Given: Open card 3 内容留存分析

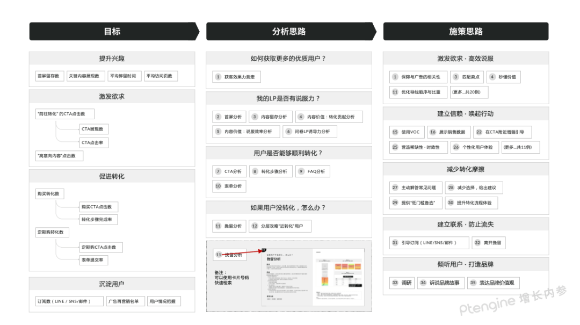Looking at the screenshot, I should [x=271, y=117].
